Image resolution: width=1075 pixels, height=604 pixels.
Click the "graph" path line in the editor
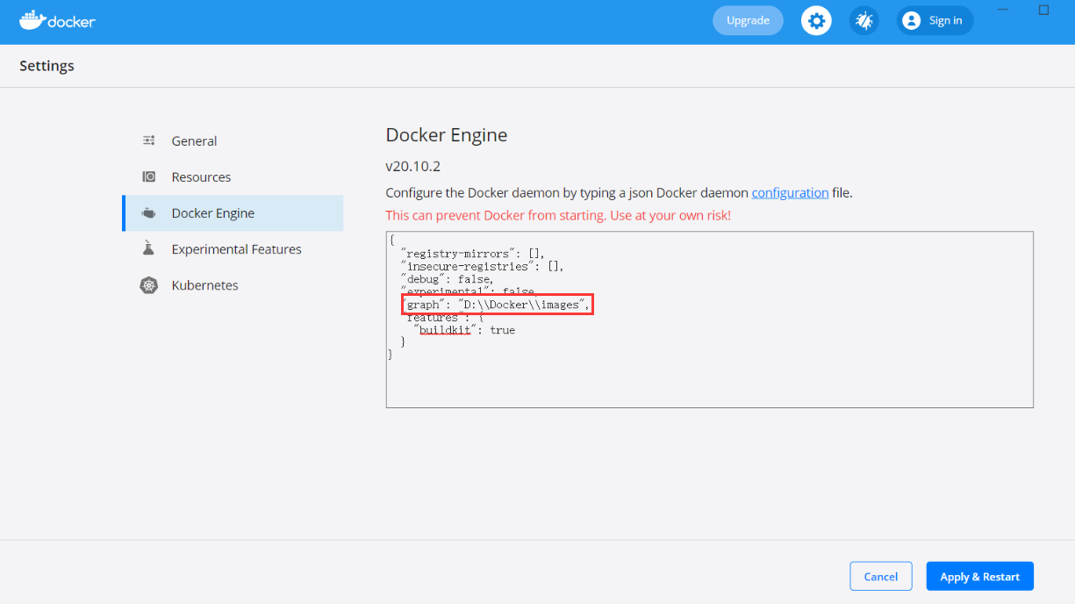498,305
